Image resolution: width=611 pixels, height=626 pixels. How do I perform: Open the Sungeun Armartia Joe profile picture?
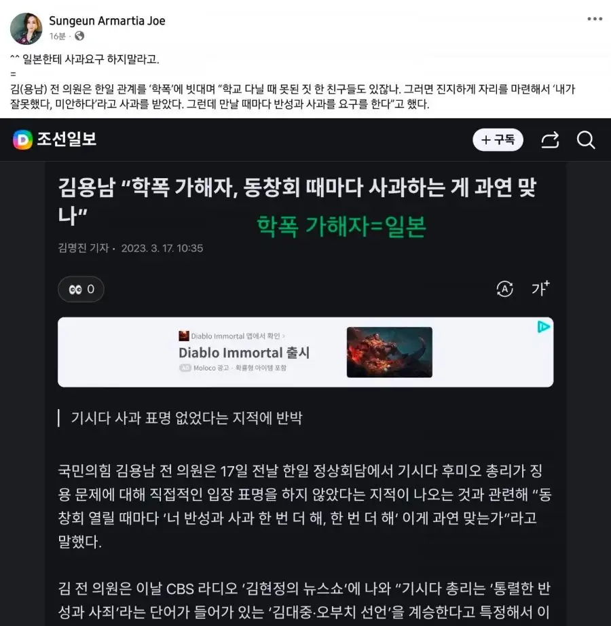tap(26, 29)
